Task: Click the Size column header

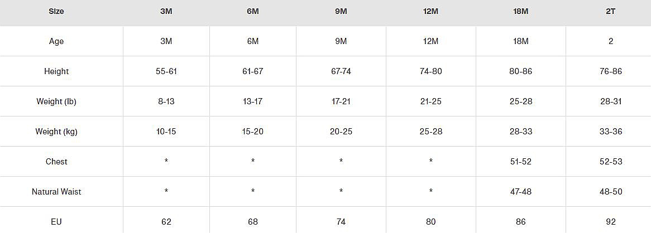Action: tap(56, 11)
